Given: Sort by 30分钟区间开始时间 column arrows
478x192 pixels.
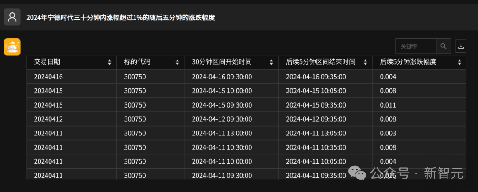Looking at the screenshot, I should 271,62.
